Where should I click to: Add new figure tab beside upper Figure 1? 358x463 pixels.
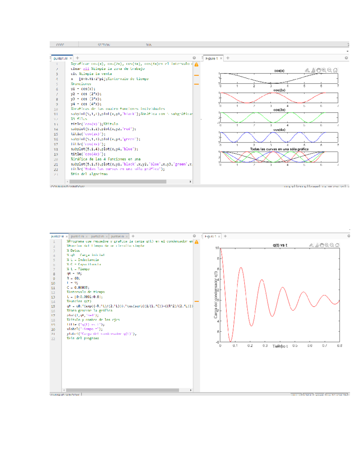coord(228,58)
